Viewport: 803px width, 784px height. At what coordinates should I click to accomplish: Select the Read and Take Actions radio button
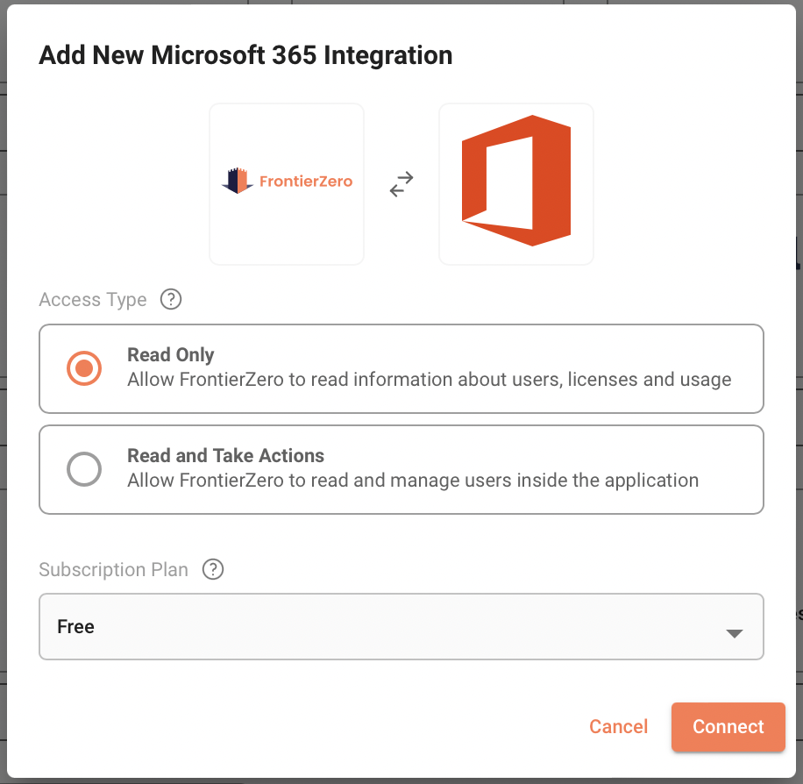point(84,469)
